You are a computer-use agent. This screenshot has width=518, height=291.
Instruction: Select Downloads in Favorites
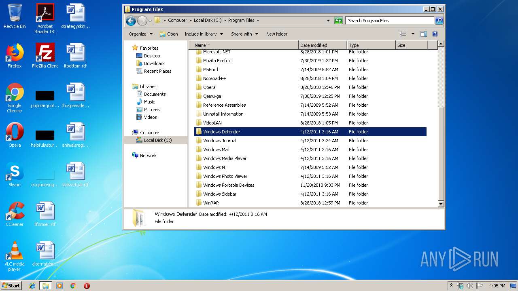point(154,63)
